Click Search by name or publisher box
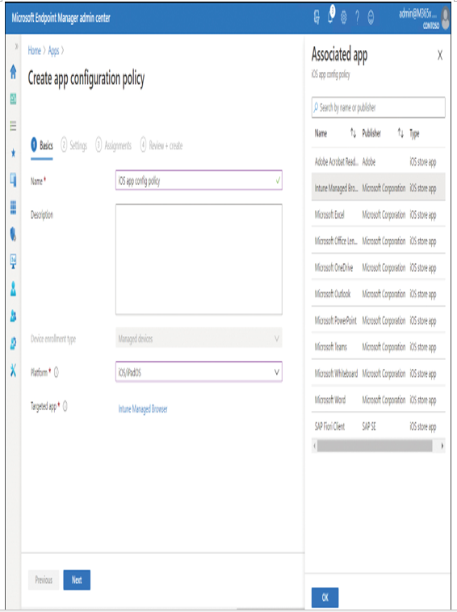The image size is (457, 612). (378, 107)
